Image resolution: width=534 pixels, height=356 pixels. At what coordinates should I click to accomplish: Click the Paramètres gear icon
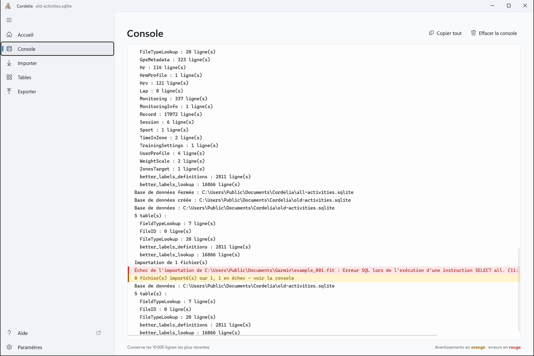[9, 347]
